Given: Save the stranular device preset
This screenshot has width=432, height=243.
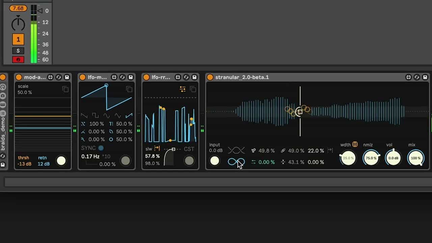Looking at the screenshot, I should (x=425, y=77).
